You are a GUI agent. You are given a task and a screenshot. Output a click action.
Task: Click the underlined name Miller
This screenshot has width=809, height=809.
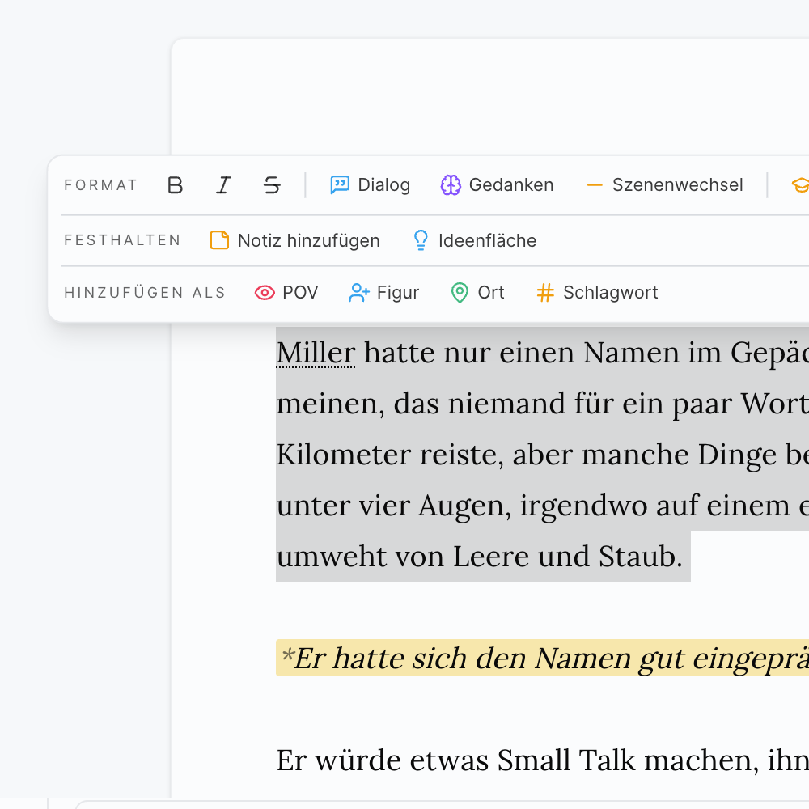(316, 353)
